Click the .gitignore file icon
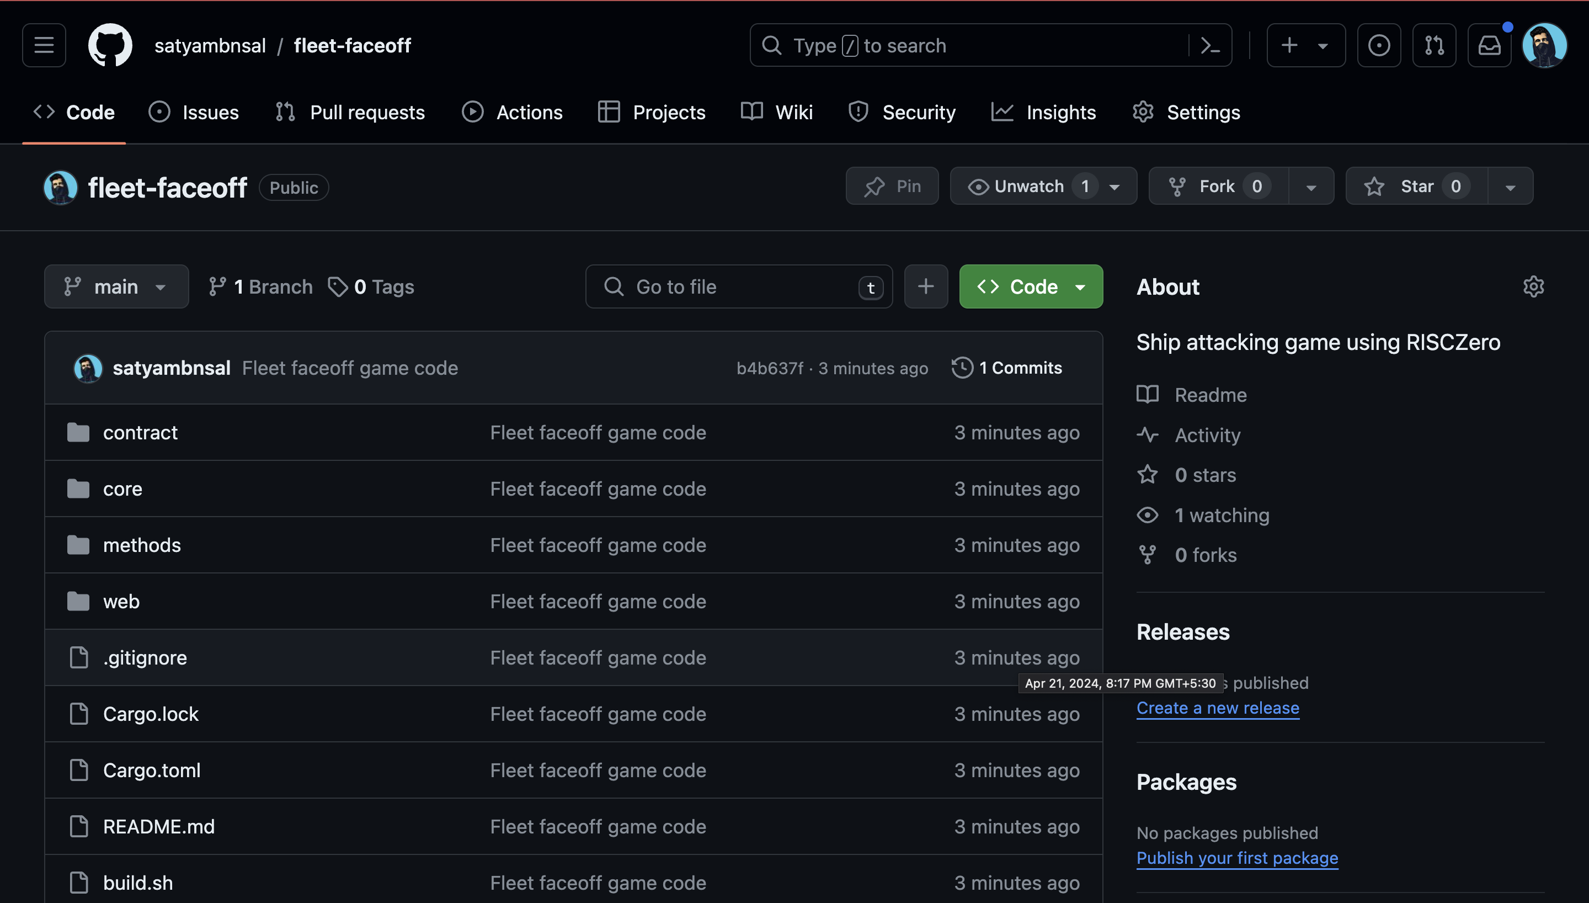The image size is (1589, 903). (79, 657)
